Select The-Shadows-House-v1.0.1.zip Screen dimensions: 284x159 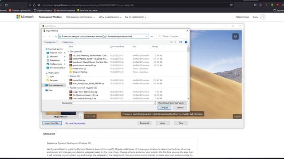[x=84, y=95]
